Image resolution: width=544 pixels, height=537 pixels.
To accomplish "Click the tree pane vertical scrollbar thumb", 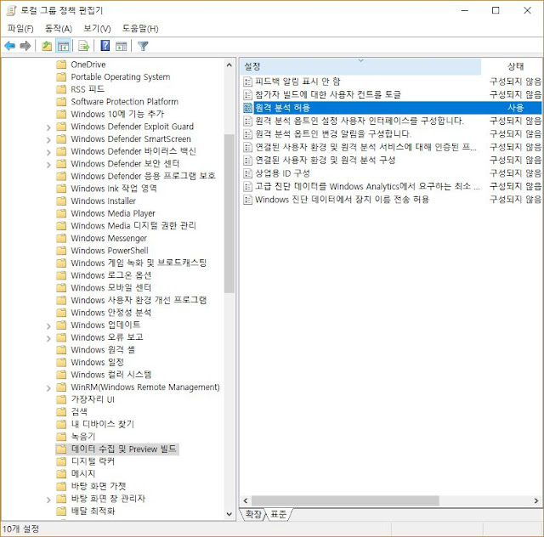I will 229,213.
